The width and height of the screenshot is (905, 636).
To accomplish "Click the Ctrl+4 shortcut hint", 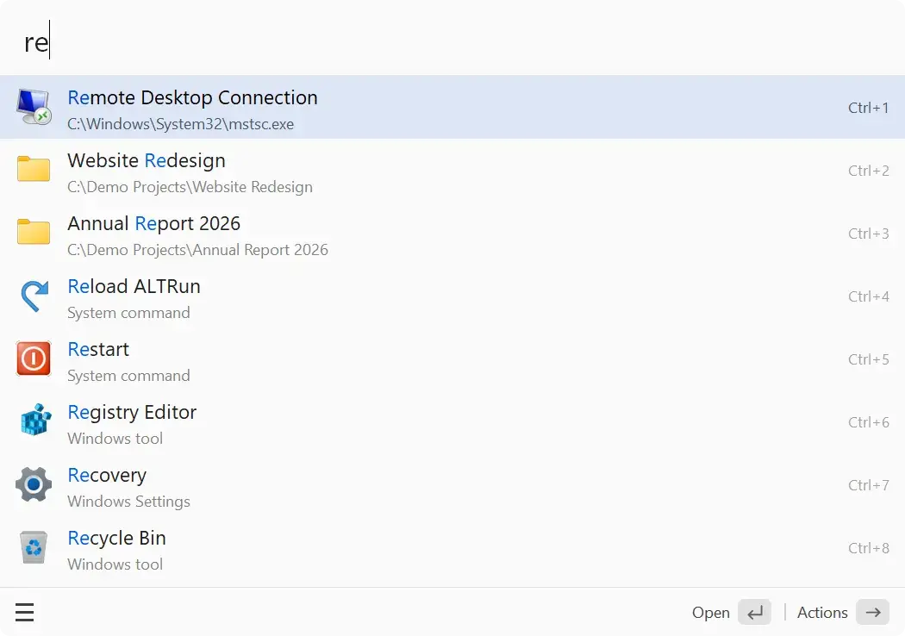I will coord(868,296).
